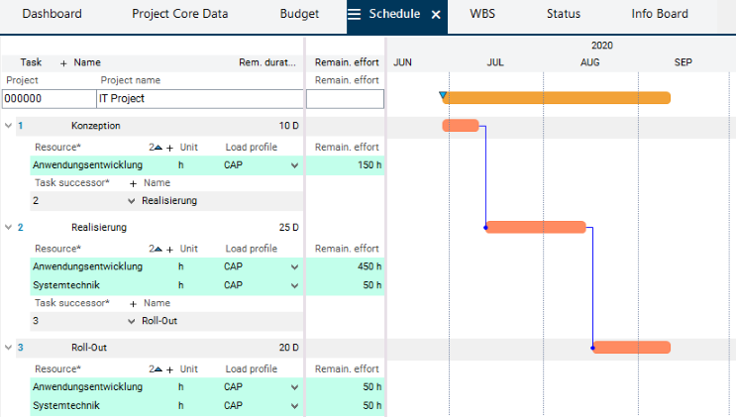Close the Schedule tab
Screen dimensions: 736x417
pyautogui.click(x=435, y=15)
